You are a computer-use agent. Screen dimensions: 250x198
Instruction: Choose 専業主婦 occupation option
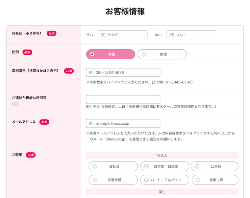(x=215, y=180)
